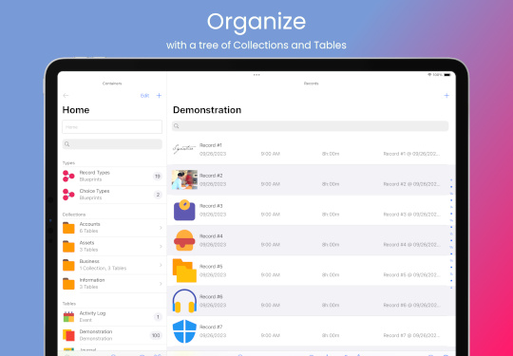Open Record #5 folders icon
This screenshot has height=356, width=513.
coord(184,271)
